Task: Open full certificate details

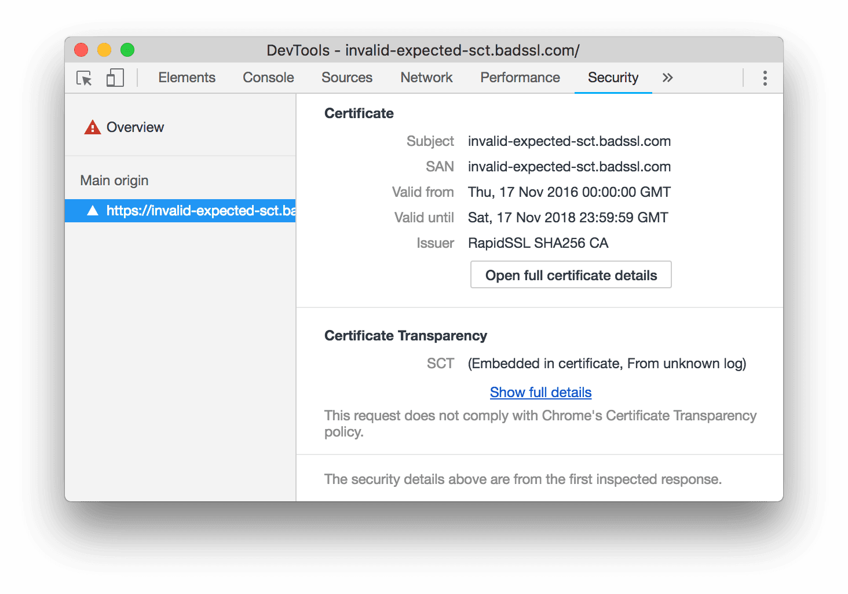Action: point(570,274)
